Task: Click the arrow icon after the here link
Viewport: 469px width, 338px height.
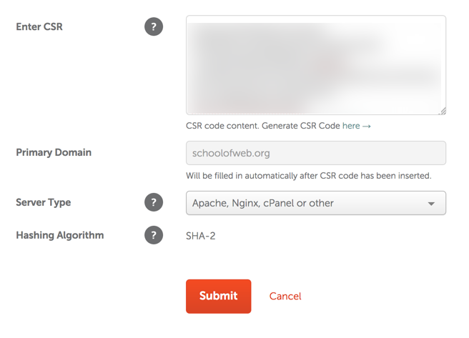Action: pyautogui.click(x=367, y=126)
